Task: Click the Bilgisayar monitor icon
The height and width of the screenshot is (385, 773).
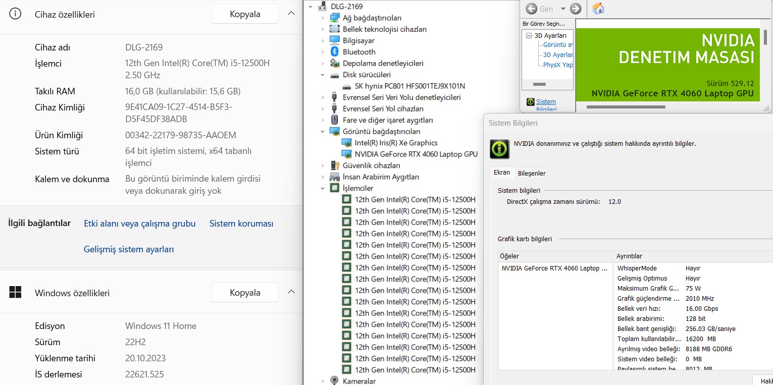Action: tap(334, 40)
